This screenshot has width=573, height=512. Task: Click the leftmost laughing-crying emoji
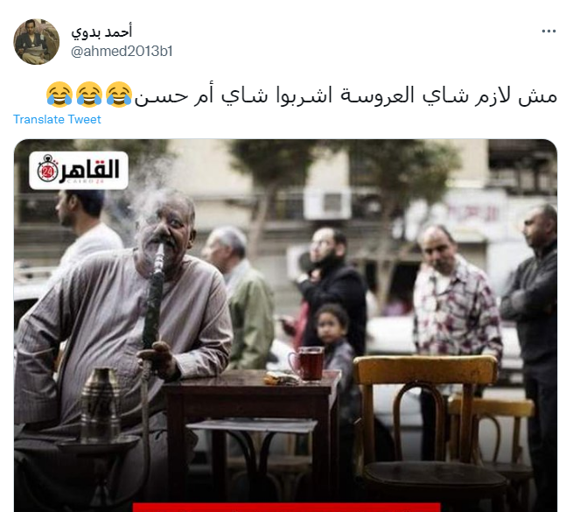(59, 95)
